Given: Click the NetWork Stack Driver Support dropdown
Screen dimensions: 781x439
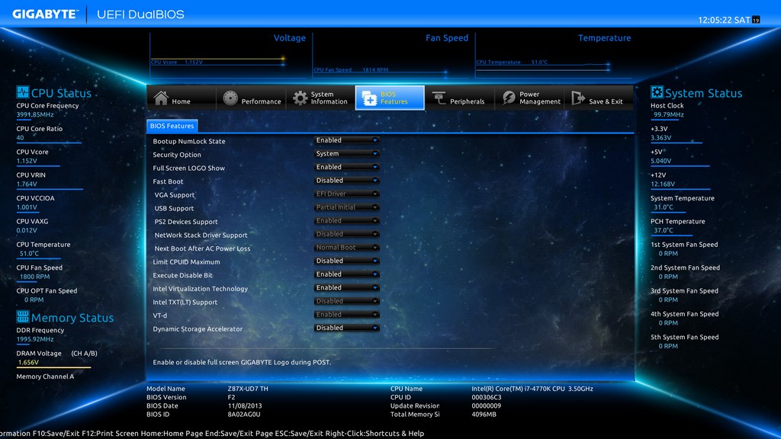Looking at the screenshot, I should click(347, 235).
